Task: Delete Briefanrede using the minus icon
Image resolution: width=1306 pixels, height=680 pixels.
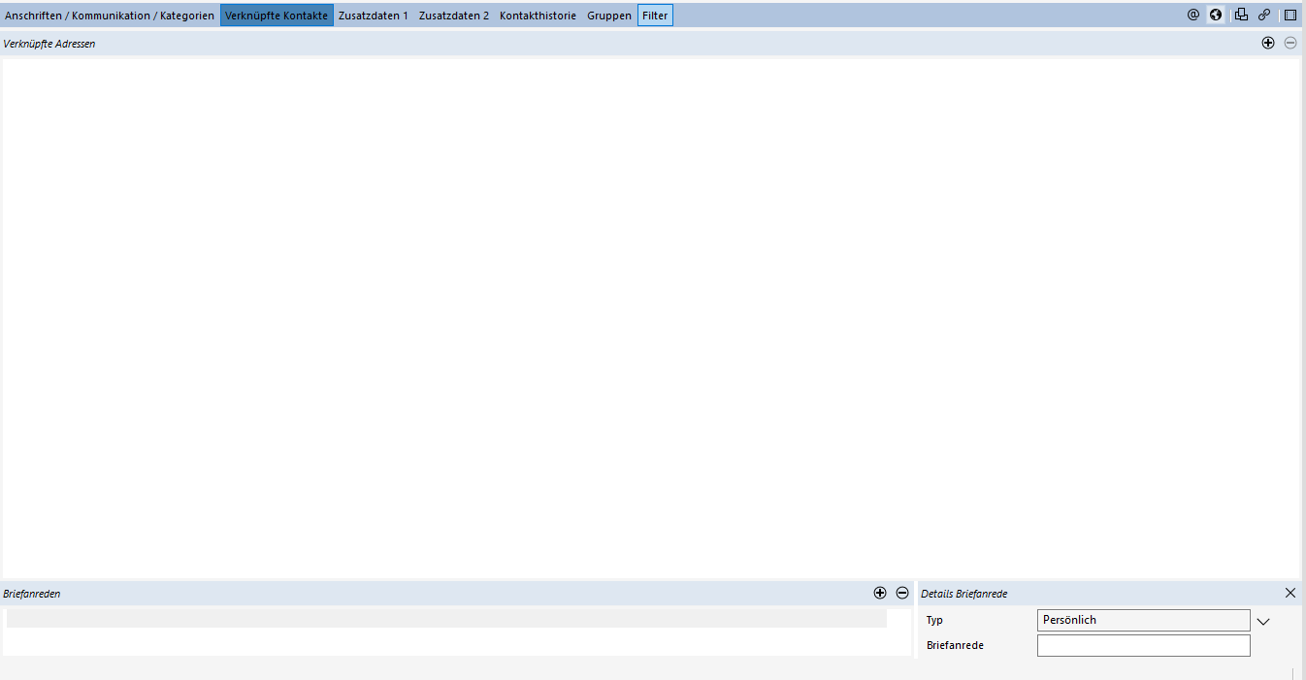Action: coord(902,593)
